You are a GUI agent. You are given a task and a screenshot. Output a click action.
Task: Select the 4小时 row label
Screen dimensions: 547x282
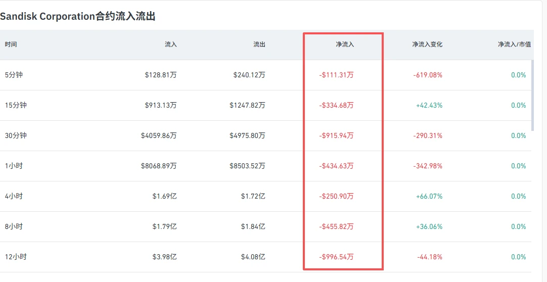14,196
